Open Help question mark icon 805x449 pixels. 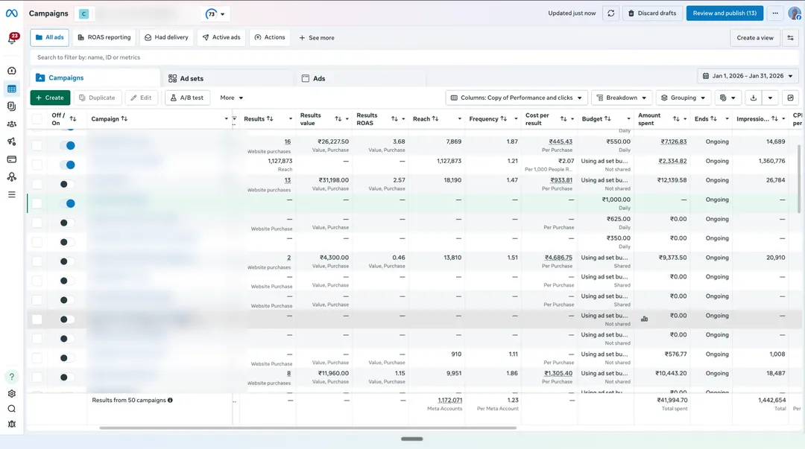click(x=12, y=377)
